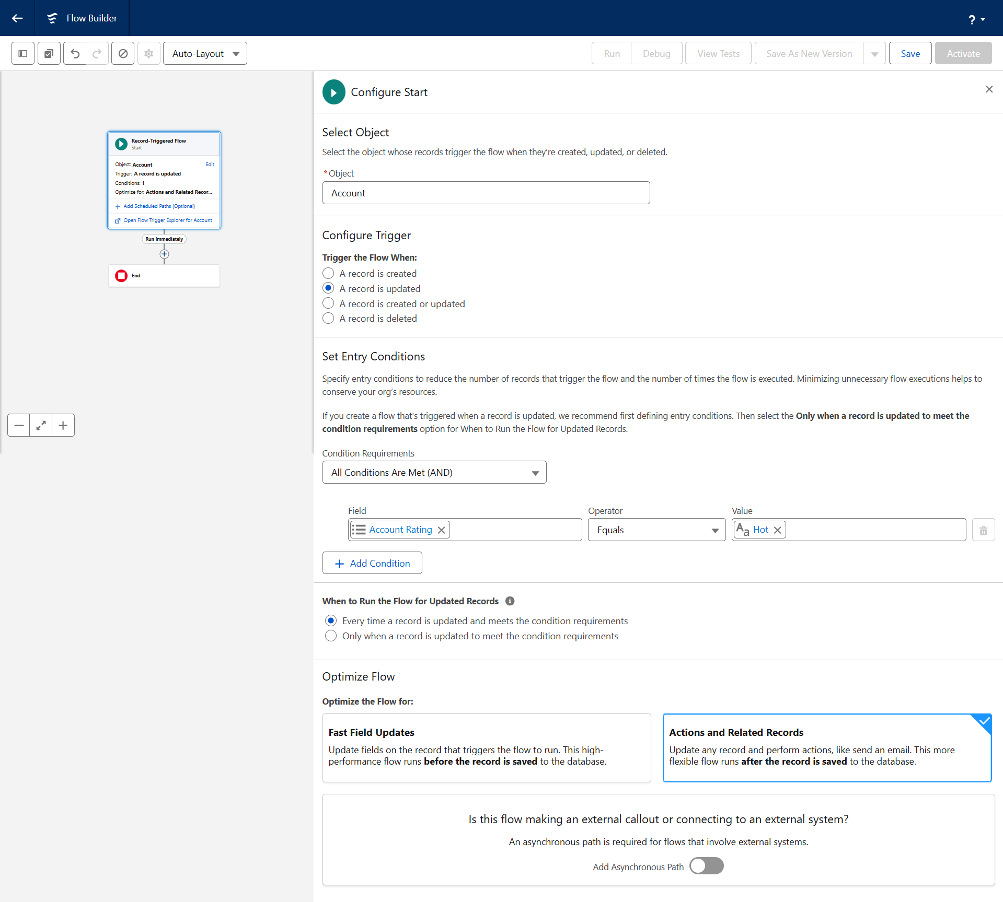Select 'A record is updated' trigger
This screenshot has height=902, width=1003.
(x=328, y=288)
